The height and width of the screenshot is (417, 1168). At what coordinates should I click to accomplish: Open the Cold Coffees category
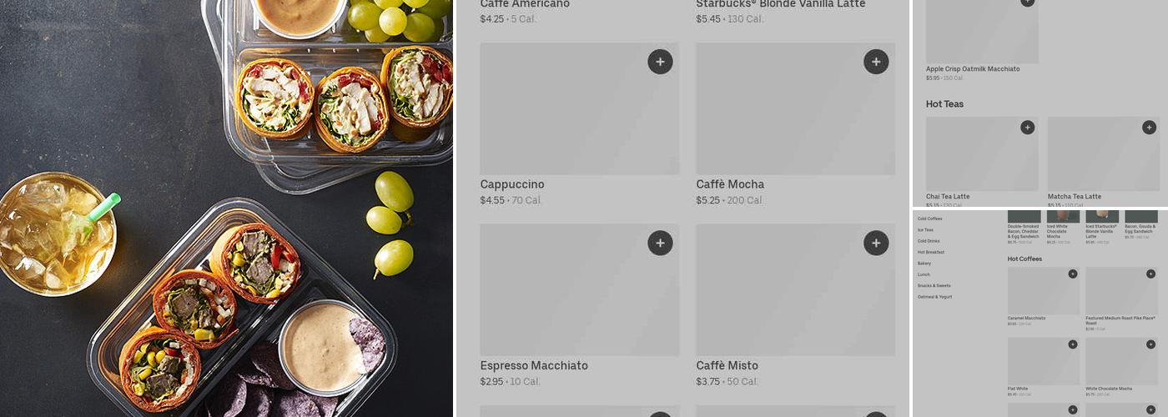pos(930,219)
